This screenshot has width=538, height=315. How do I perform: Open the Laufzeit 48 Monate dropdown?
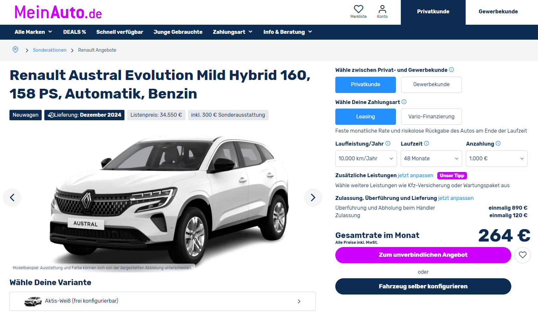(x=431, y=159)
